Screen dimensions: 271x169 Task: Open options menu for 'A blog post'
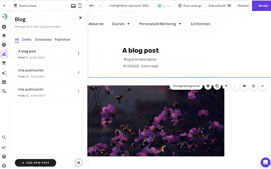pyautogui.click(x=79, y=53)
